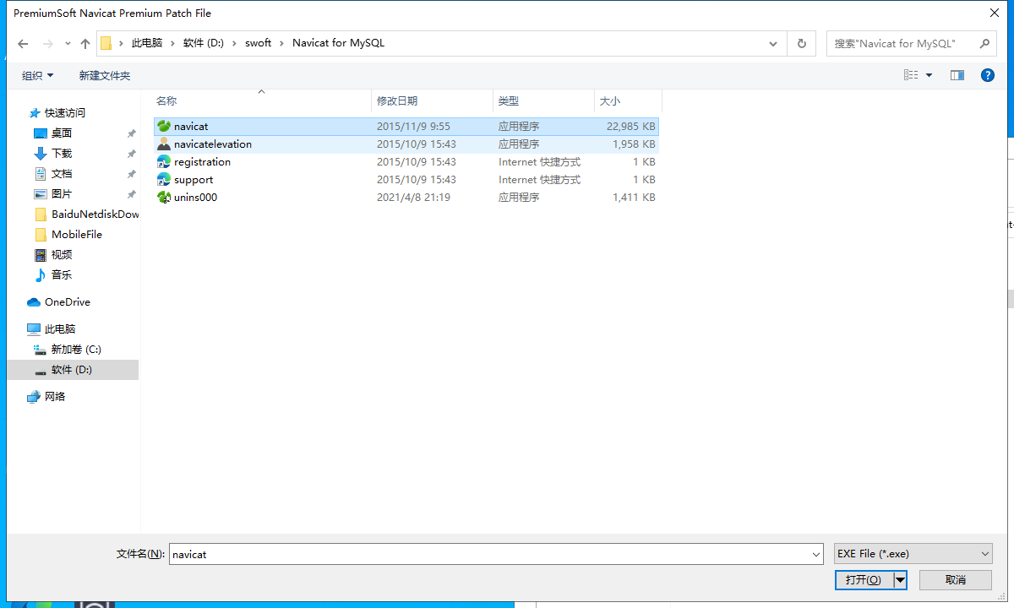Select the navicat application icon
Viewport: 1014px width, 608px height.
[164, 127]
